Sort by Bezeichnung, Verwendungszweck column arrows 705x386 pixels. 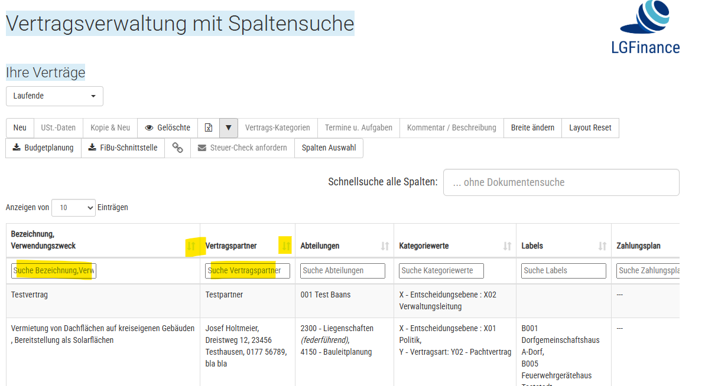click(x=191, y=246)
